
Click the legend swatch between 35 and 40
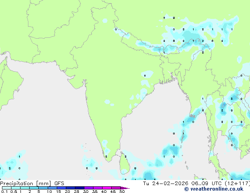tap(97, 188)
